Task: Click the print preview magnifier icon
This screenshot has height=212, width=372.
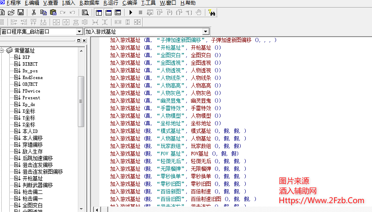Action: point(85,12)
